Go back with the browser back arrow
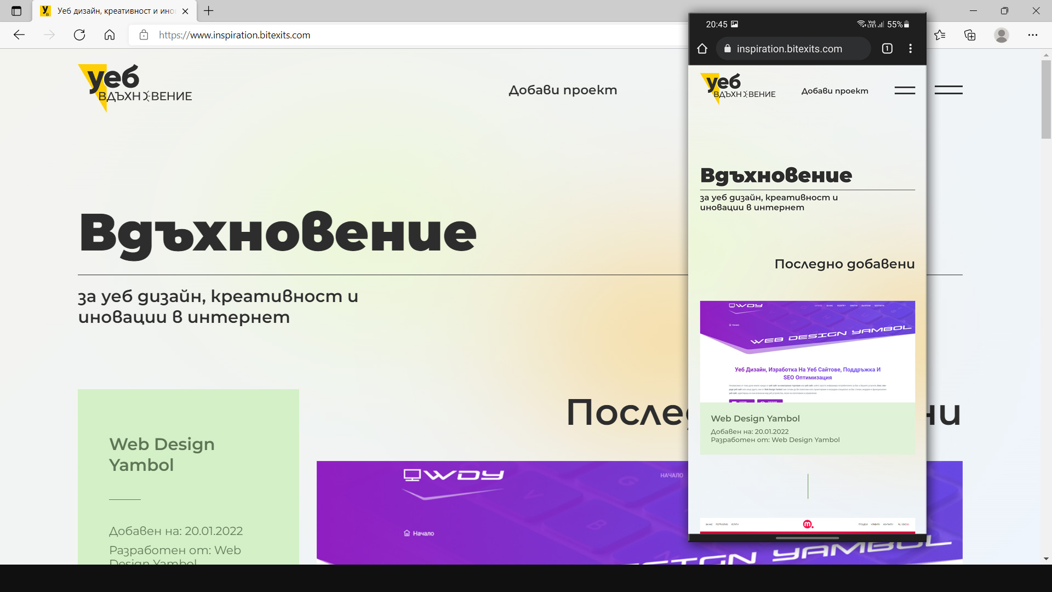 (19, 35)
